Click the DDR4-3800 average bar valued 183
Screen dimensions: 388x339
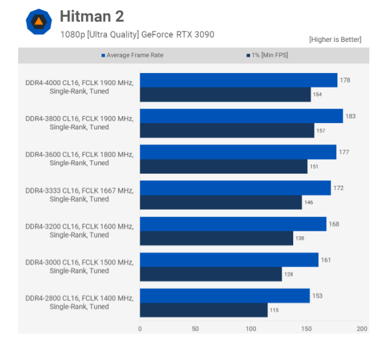point(241,116)
